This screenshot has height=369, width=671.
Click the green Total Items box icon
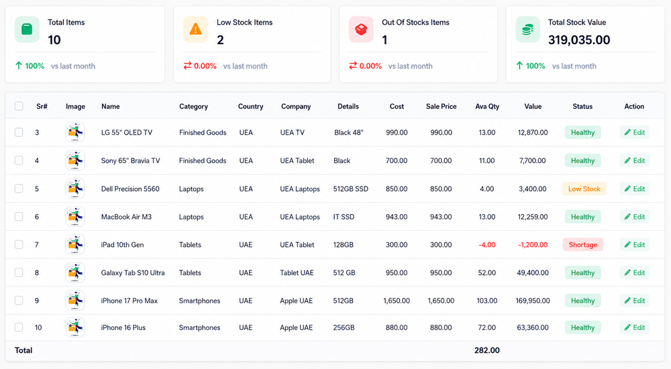point(27,29)
